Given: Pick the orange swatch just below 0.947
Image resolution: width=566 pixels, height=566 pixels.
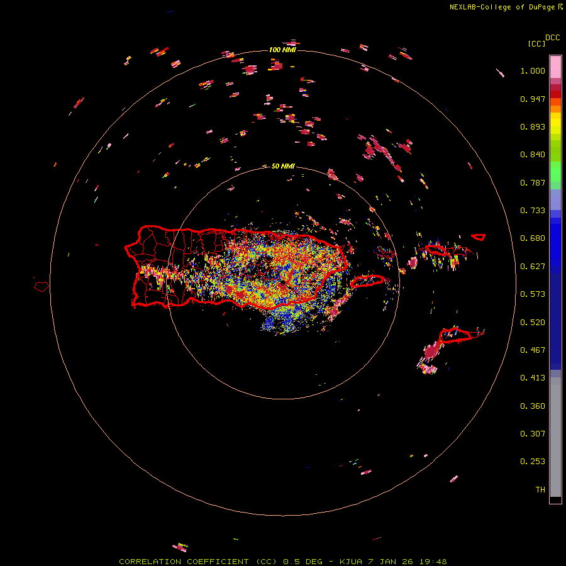Looking at the screenshot, I should [x=555, y=102].
